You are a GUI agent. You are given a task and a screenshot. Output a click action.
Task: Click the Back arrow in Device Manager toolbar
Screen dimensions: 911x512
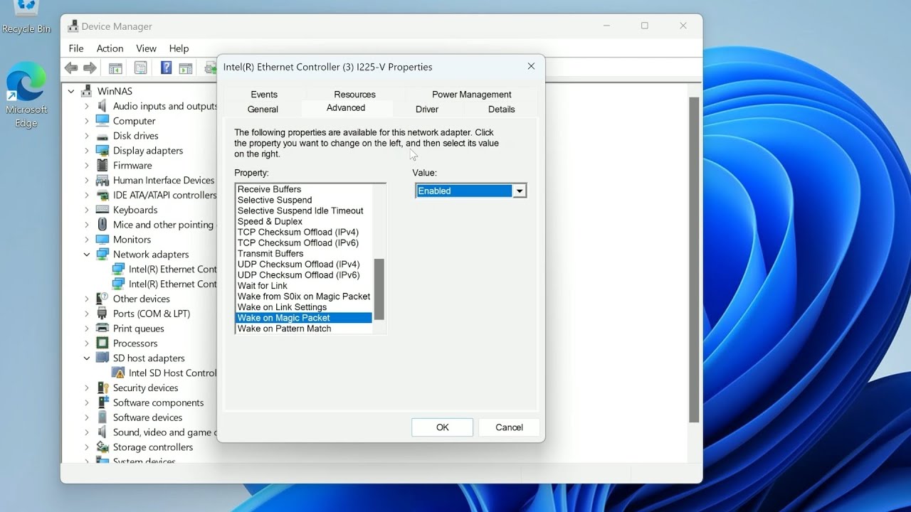pyautogui.click(x=71, y=68)
